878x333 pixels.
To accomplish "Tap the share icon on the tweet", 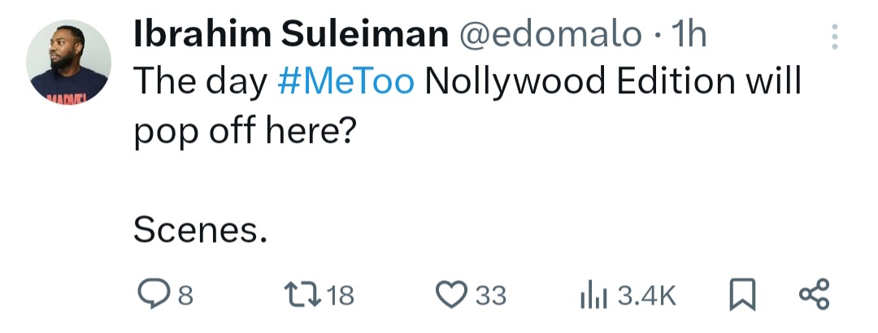I will point(813,294).
